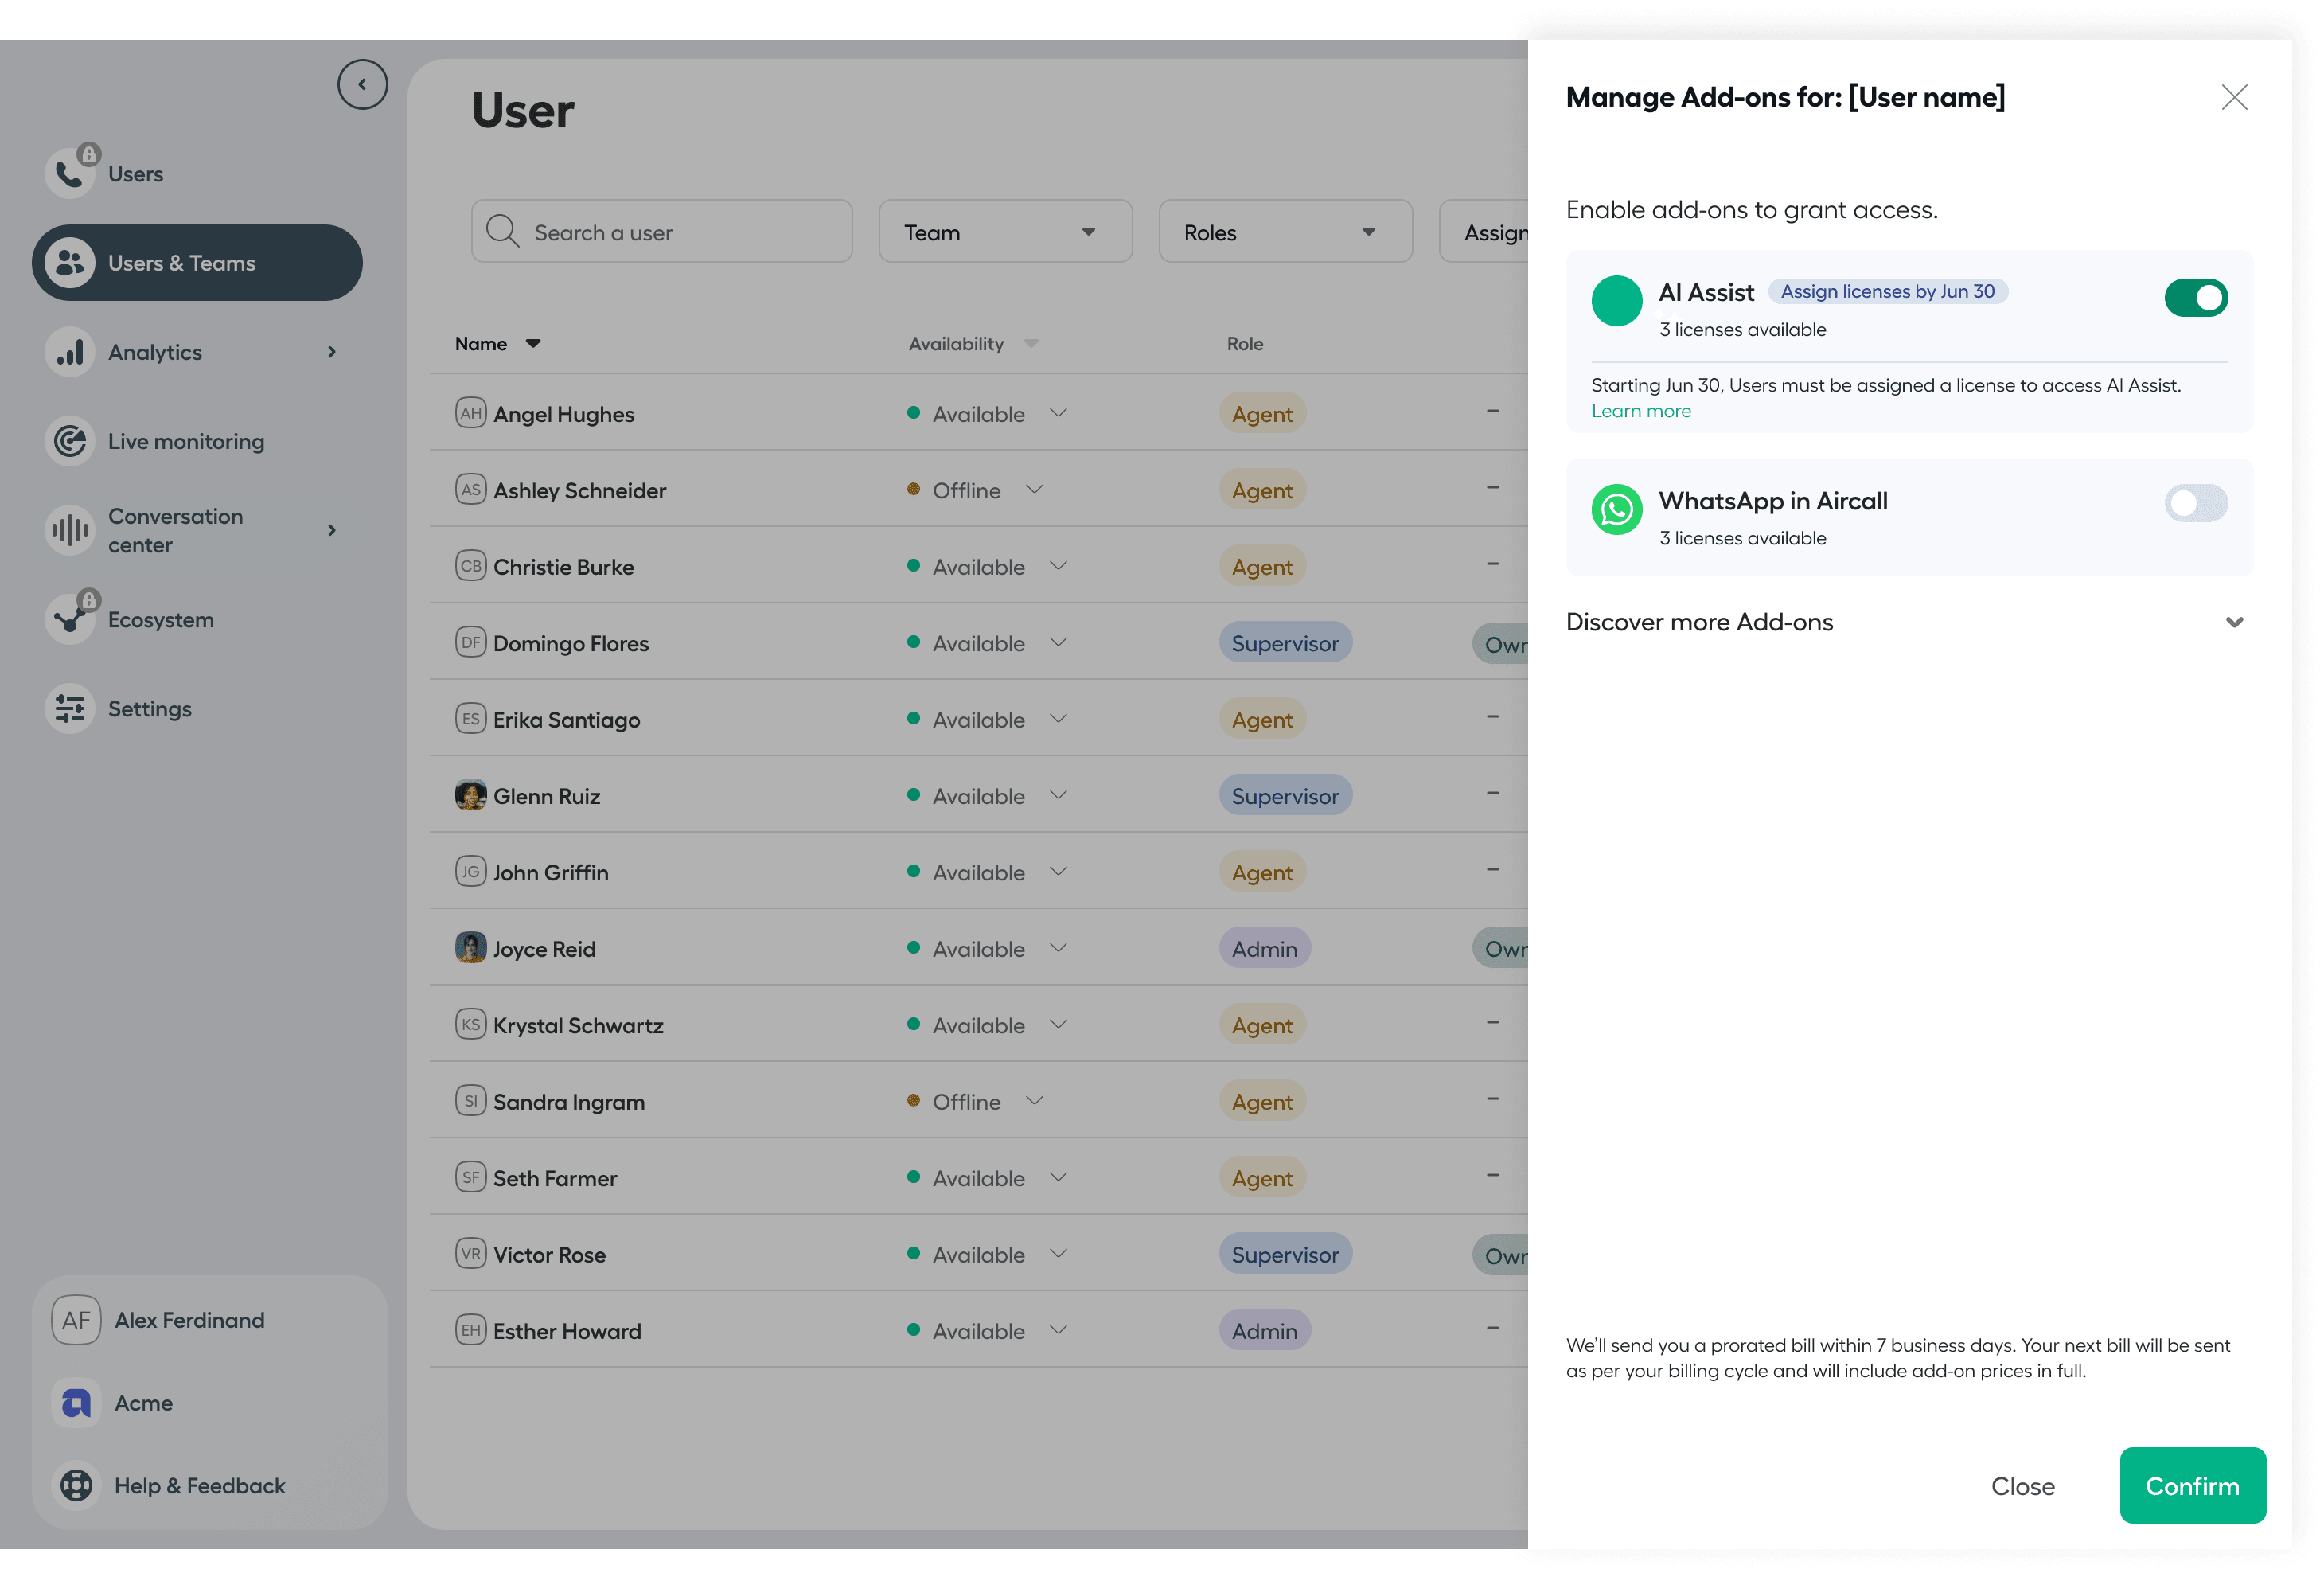
Task: Select Users & Teams menu item
Action: coord(197,263)
